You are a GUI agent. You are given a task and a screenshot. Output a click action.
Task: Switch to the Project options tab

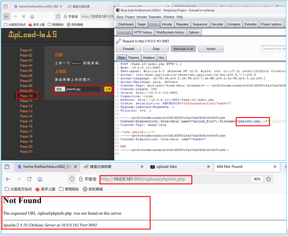point(271,24)
